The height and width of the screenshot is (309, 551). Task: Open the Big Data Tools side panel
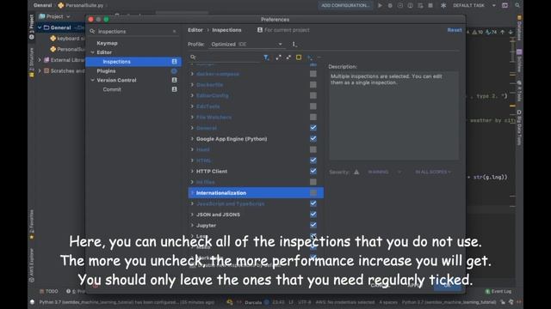(x=519, y=127)
